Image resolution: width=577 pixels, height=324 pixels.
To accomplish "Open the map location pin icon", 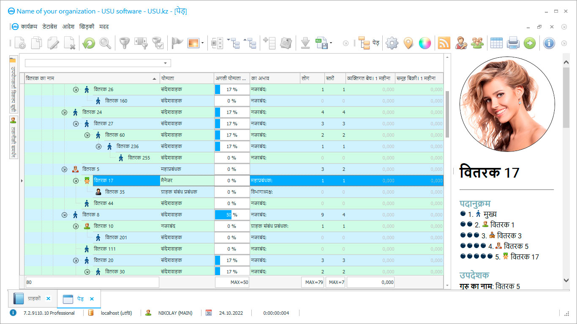I will (408, 43).
